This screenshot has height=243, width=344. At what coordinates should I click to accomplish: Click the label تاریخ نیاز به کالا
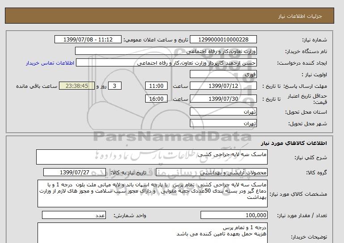pos(128,173)
